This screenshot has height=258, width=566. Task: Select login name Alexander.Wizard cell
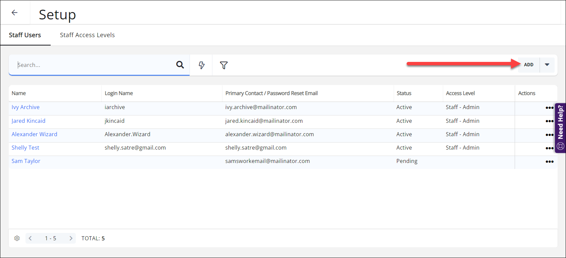click(127, 134)
